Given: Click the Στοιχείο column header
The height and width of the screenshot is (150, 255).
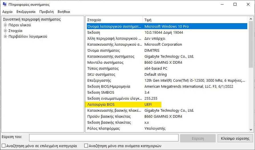Looking at the screenshot, I should click(114, 20).
